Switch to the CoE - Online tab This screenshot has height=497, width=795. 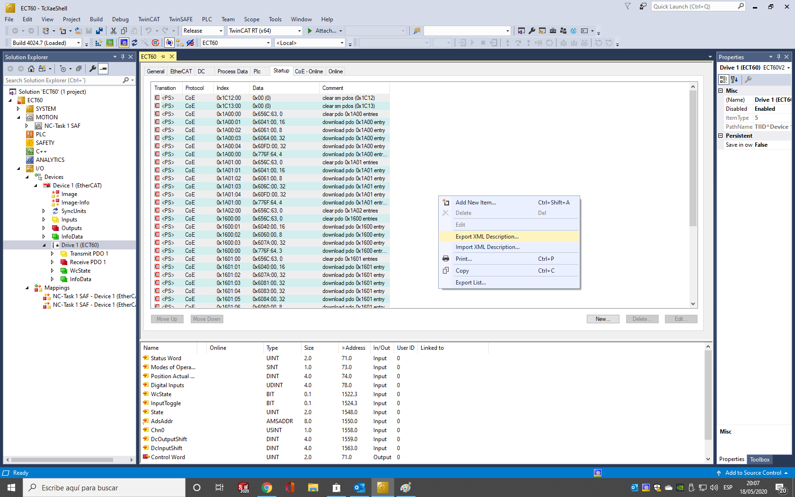tap(309, 71)
